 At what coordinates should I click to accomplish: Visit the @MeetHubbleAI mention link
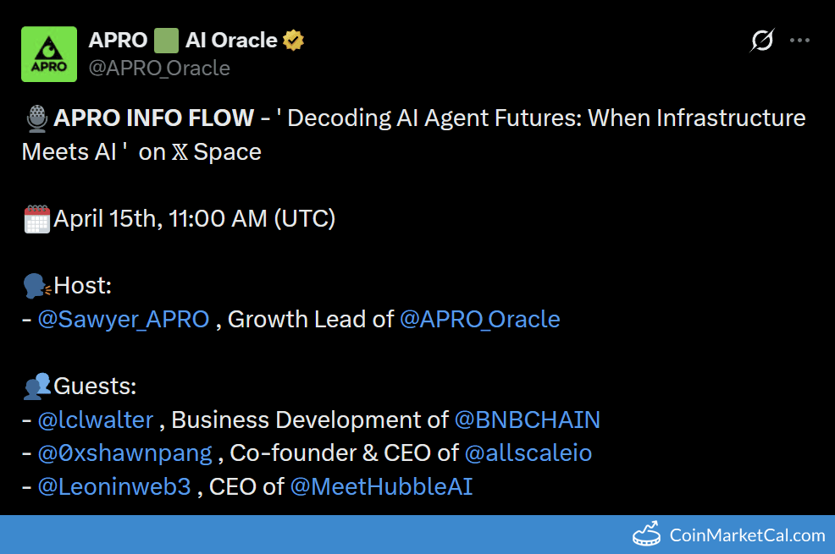click(381, 486)
